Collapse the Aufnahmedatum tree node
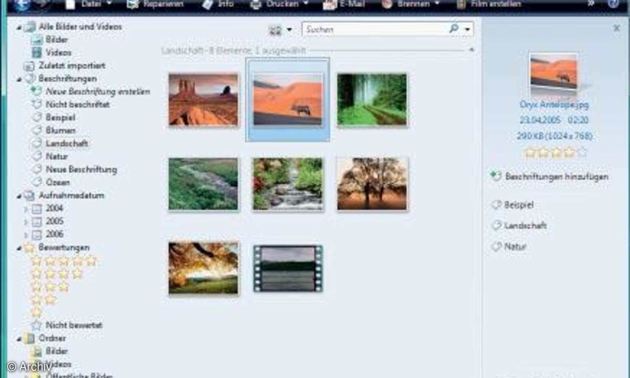This screenshot has height=378, width=630. point(19,196)
